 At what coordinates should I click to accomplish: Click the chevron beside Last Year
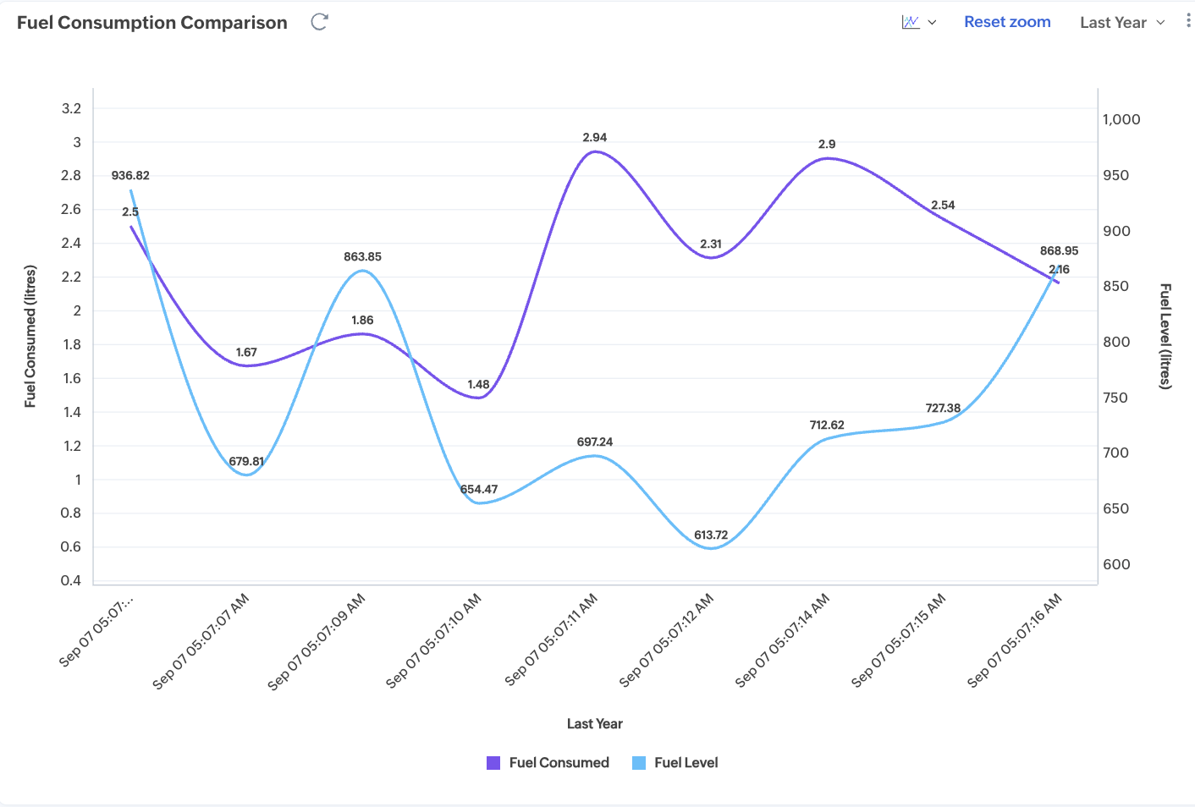tap(1161, 23)
